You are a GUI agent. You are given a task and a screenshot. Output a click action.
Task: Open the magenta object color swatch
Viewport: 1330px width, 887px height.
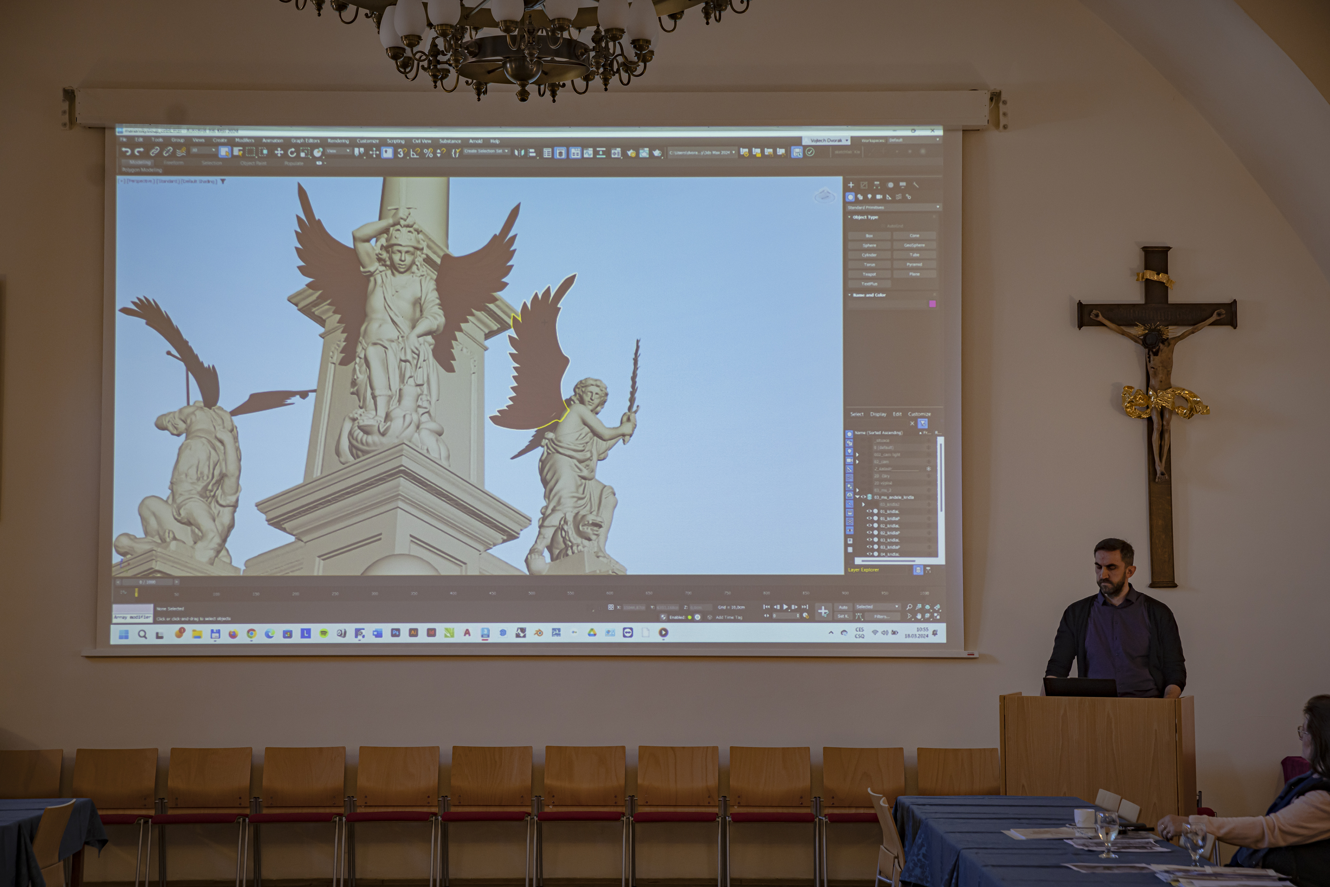pyautogui.click(x=932, y=304)
